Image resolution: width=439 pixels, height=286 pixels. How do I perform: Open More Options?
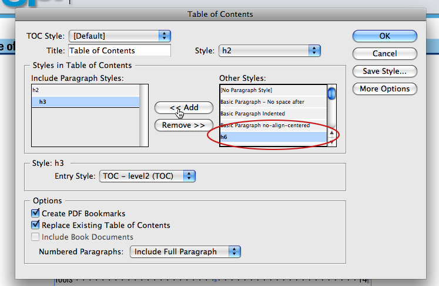click(384, 89)
